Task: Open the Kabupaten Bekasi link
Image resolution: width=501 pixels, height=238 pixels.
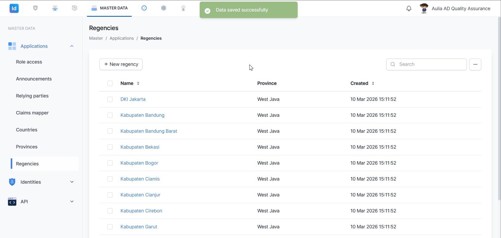Action: (x=140, y=147)
